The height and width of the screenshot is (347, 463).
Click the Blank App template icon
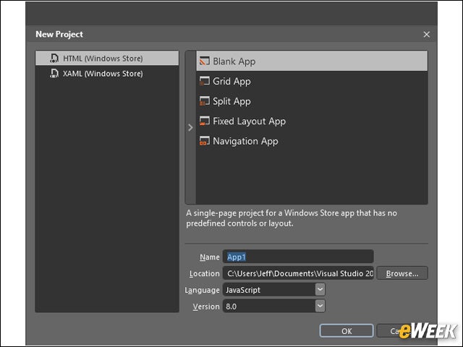tap(204, 61)
